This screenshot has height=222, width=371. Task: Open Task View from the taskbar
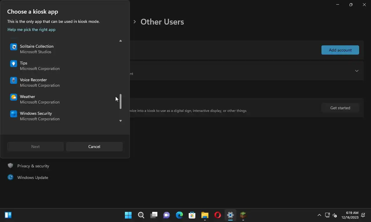[154, 215]
